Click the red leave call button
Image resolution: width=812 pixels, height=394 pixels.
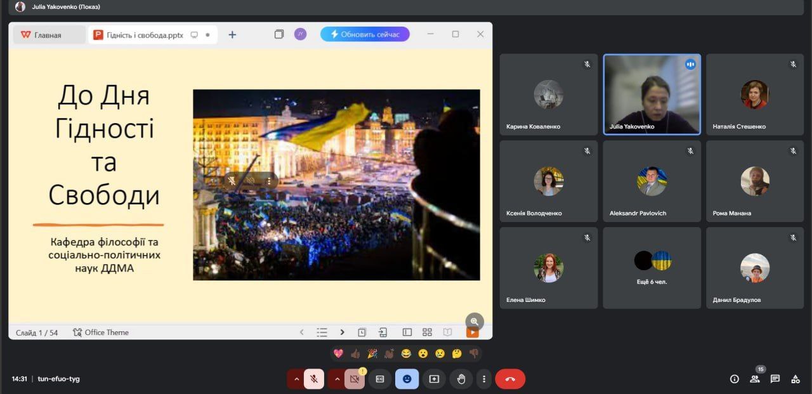tap(510, 379)
